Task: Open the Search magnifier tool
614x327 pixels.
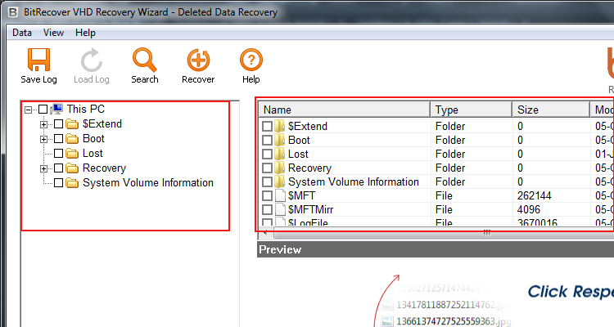Action: (144, 60)
